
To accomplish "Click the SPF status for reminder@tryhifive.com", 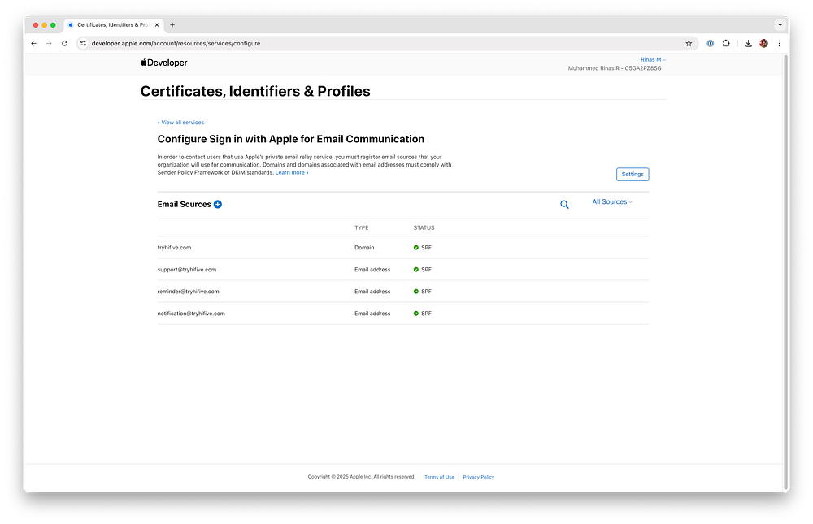I will point(423,292).
